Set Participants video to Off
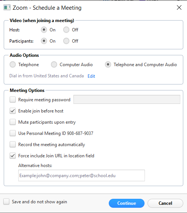Image resolution: width=187 pixels, height=213 pixels. tap(66, 41)
